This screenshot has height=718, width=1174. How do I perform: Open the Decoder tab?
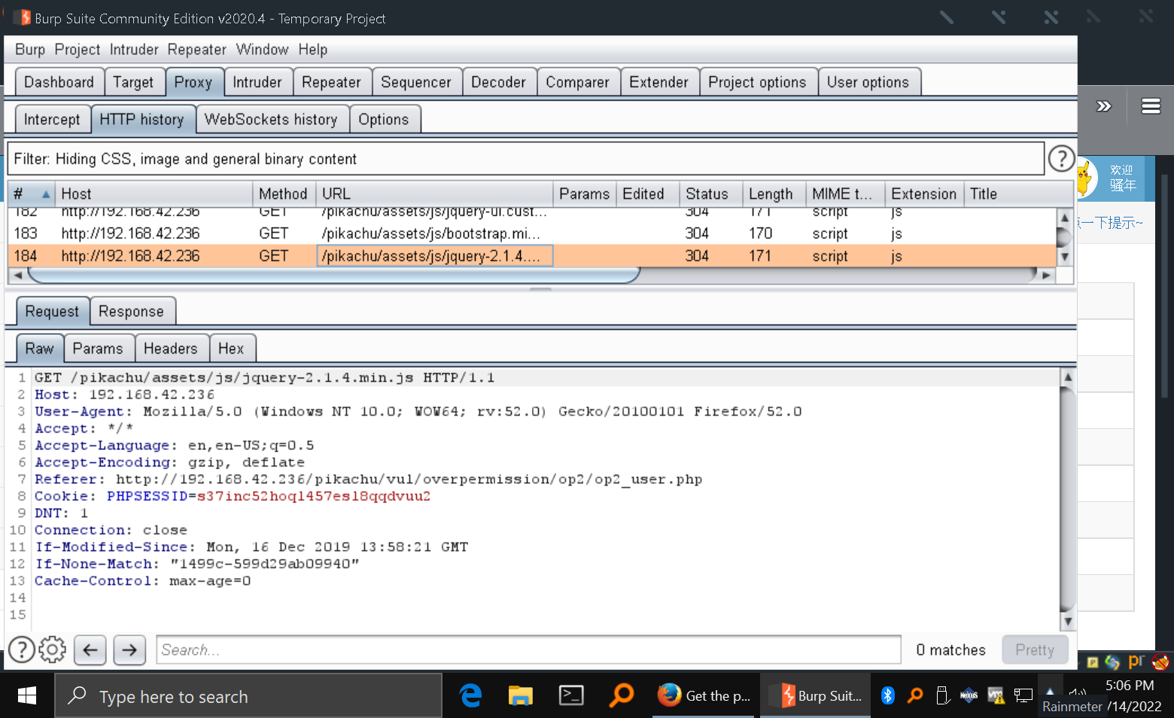point(498,82)
